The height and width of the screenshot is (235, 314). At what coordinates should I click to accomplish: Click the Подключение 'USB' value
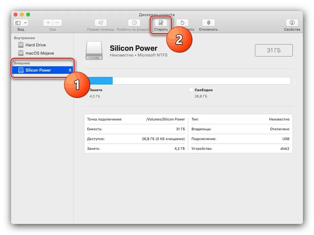(286, 139)
